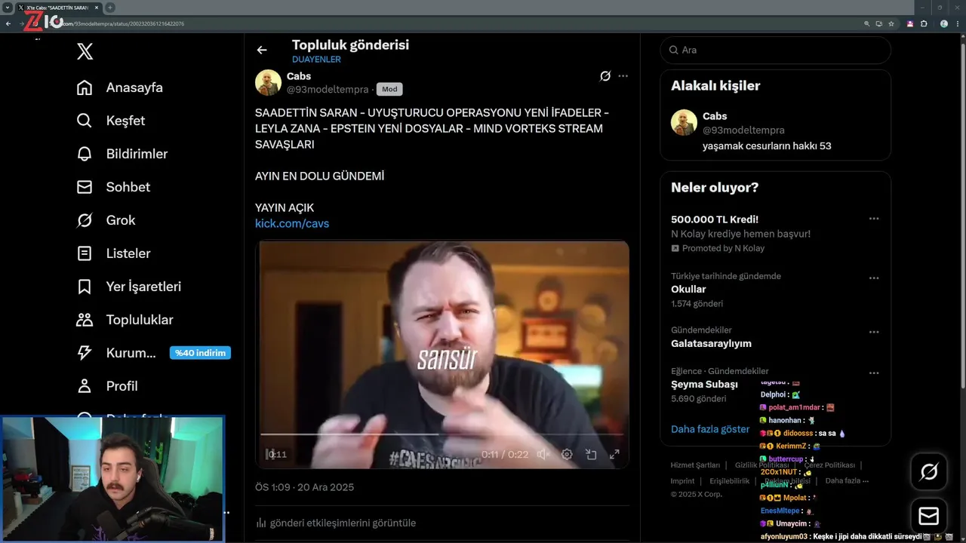Viewport: 966px width, 543px height.
Task: Click the floating Grok button at bottom right
Action: click(929, 472)
